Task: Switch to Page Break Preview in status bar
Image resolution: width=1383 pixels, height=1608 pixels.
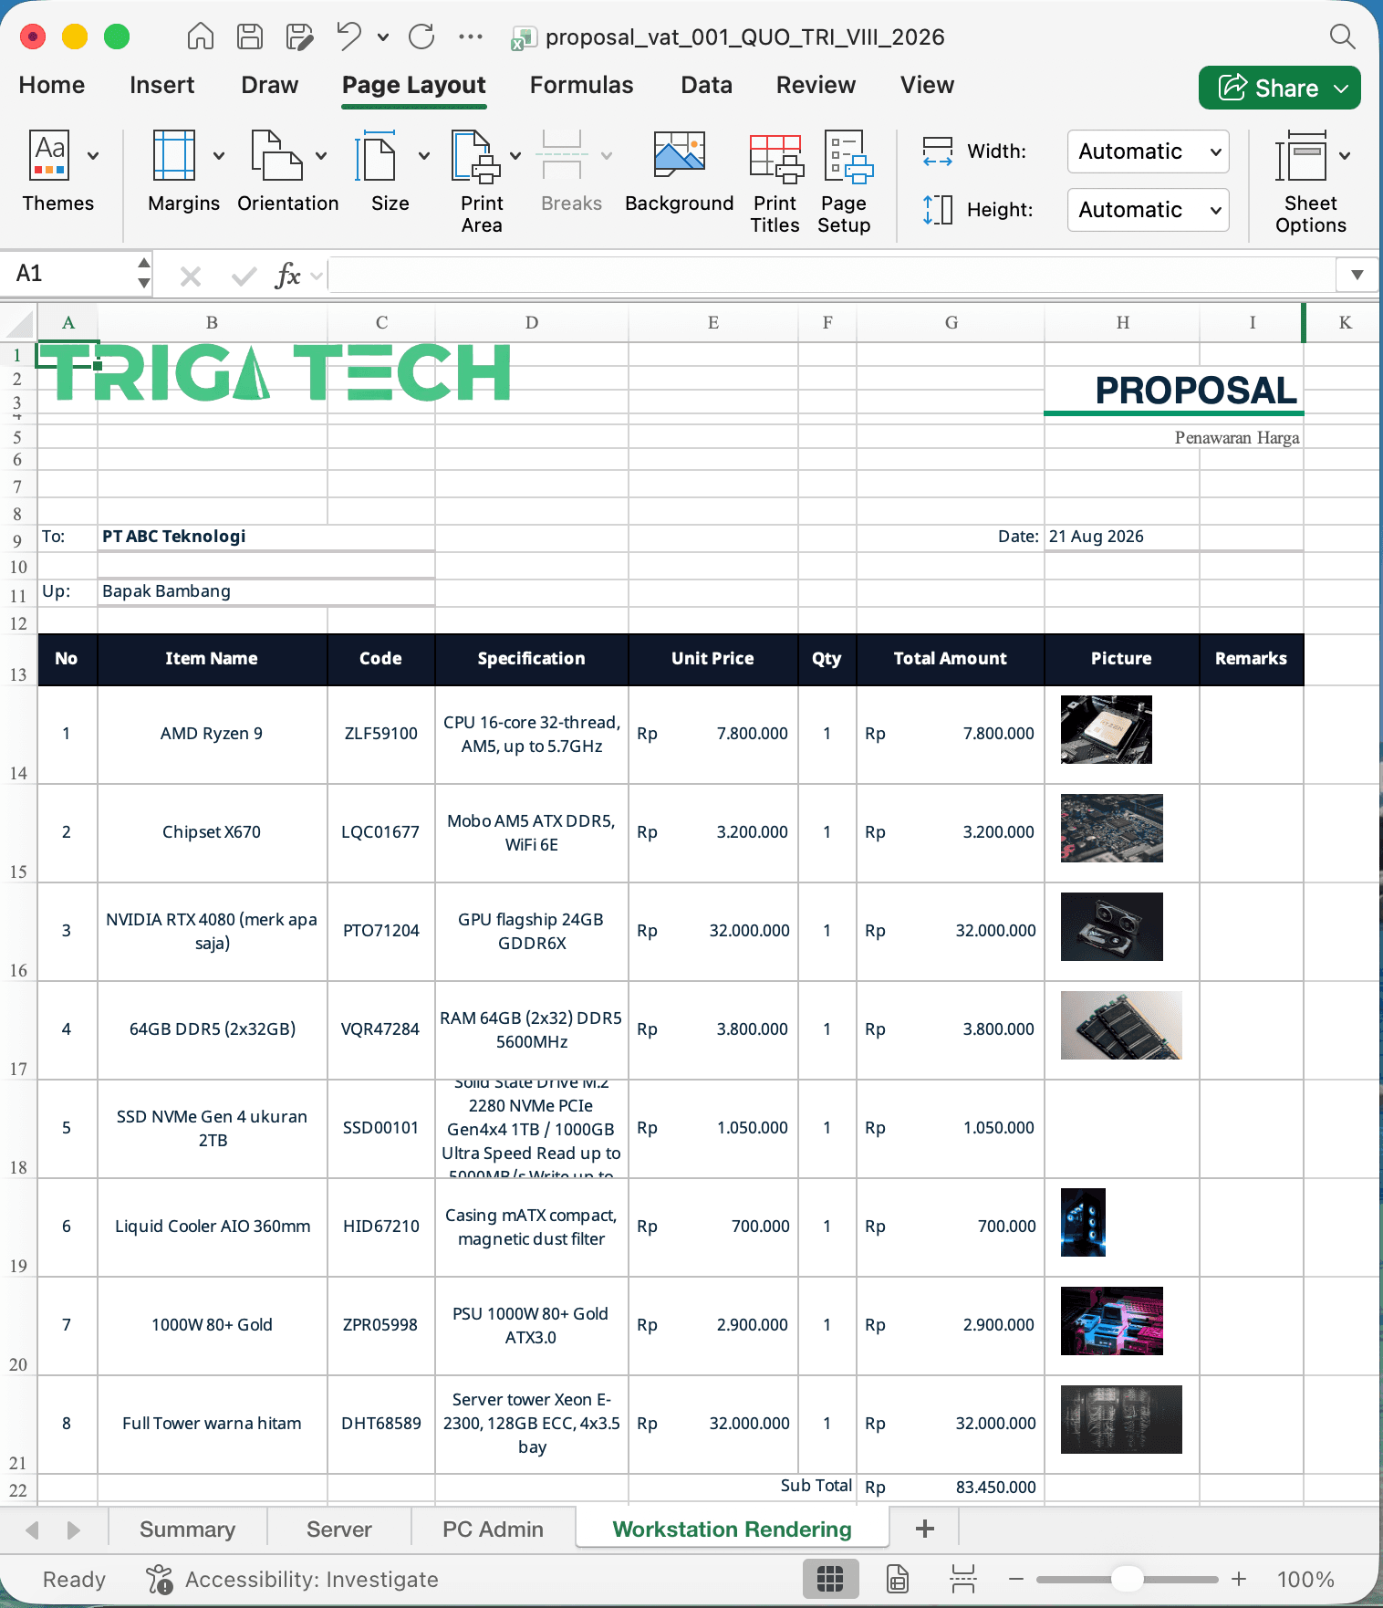Action: click(963, 1579)
